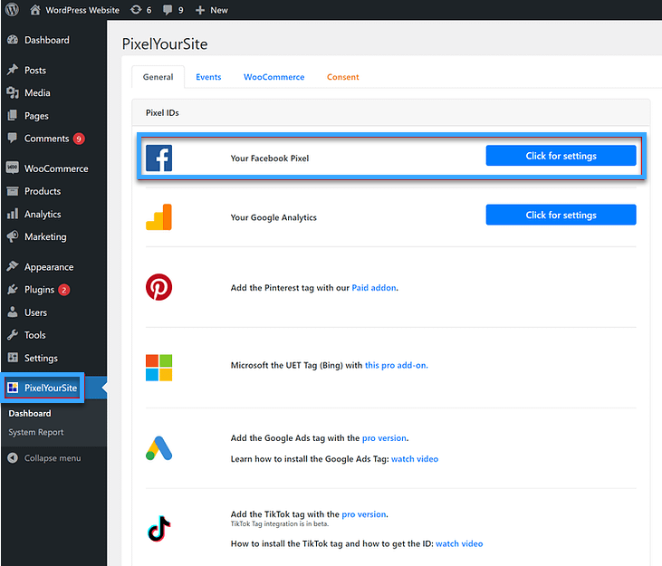The width and height of the screenshot is (662, 566).
Task: Open System Report submenu item
Action: (x=36, y=433)
